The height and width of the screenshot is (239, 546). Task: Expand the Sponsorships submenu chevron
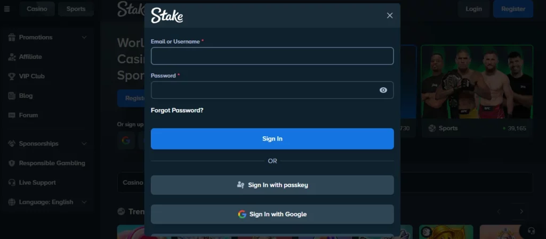tap(84, 144)
